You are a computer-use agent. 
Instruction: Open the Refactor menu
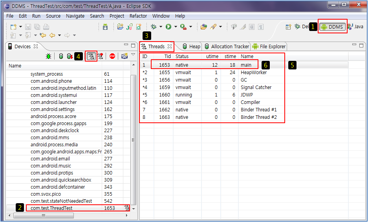(x=138, y=16)
